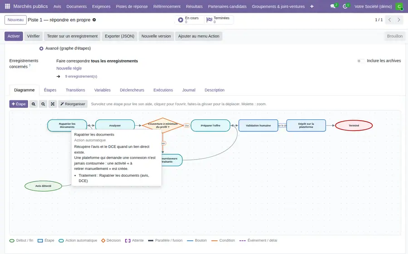Click 'Exporter (JSON)' button
This screenshot has height=254, width=408.
click(119, 36)
